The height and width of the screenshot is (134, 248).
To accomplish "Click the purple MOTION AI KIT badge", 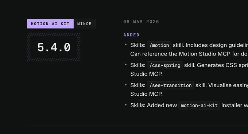I will point(50,24).
